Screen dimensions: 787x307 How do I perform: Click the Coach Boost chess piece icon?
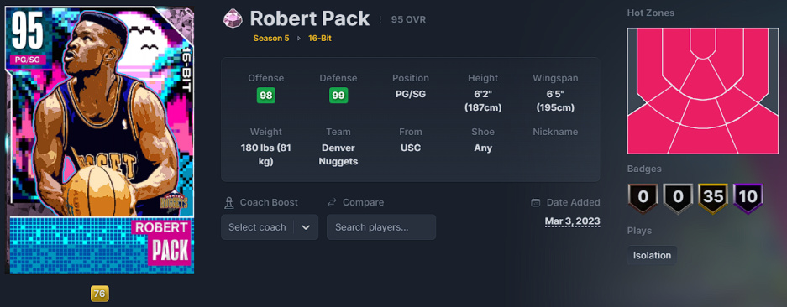228,203
